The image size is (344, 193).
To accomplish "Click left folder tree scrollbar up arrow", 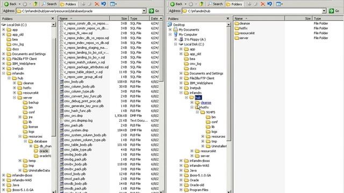I will 54,25.
